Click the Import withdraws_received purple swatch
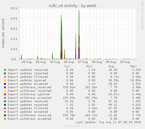145x129 pixels. click(5, 87)
